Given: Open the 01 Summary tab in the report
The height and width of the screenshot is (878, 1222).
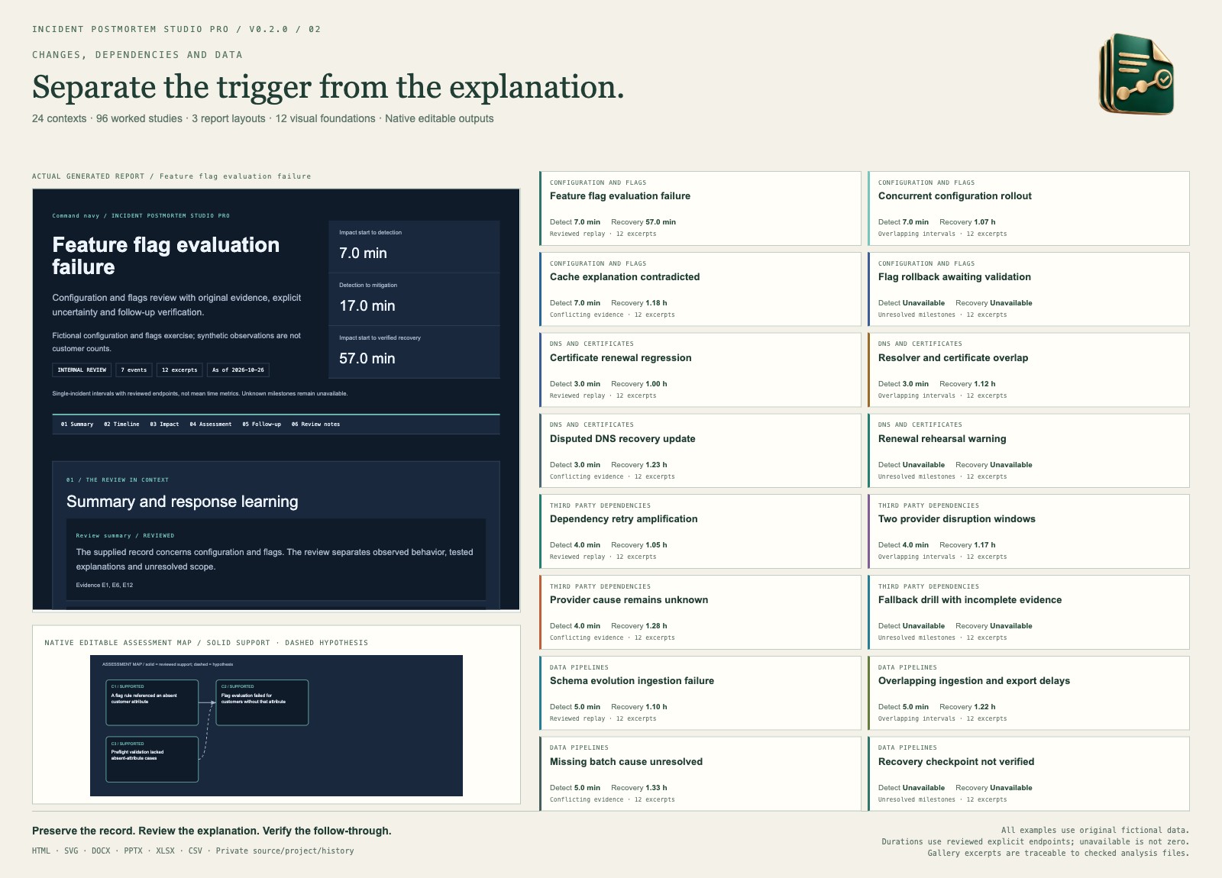Looking at the screenshot, I should (x=77, y=424).
